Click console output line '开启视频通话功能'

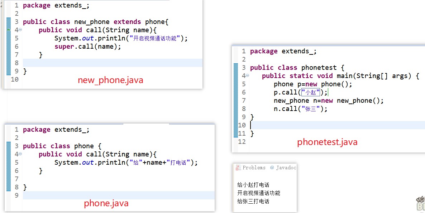[259, 193]
